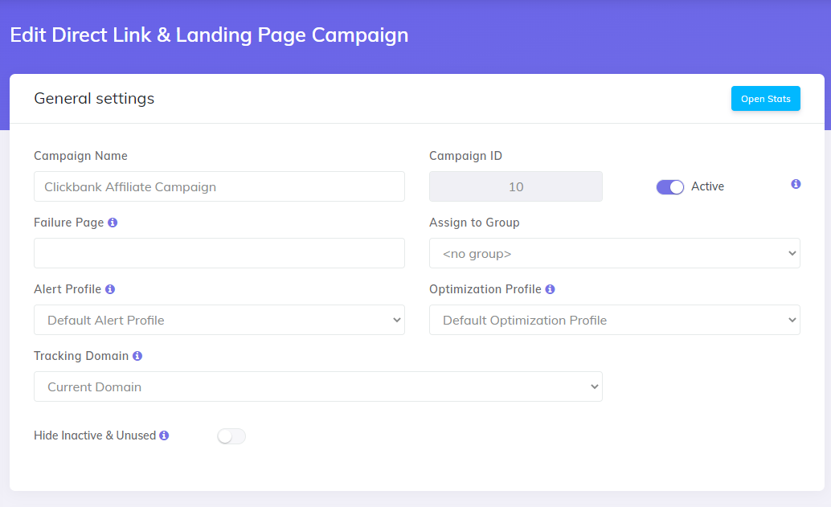Click the Campaign Name label
Viewport: 831px width, 507px height.
[x=80, y=156]
